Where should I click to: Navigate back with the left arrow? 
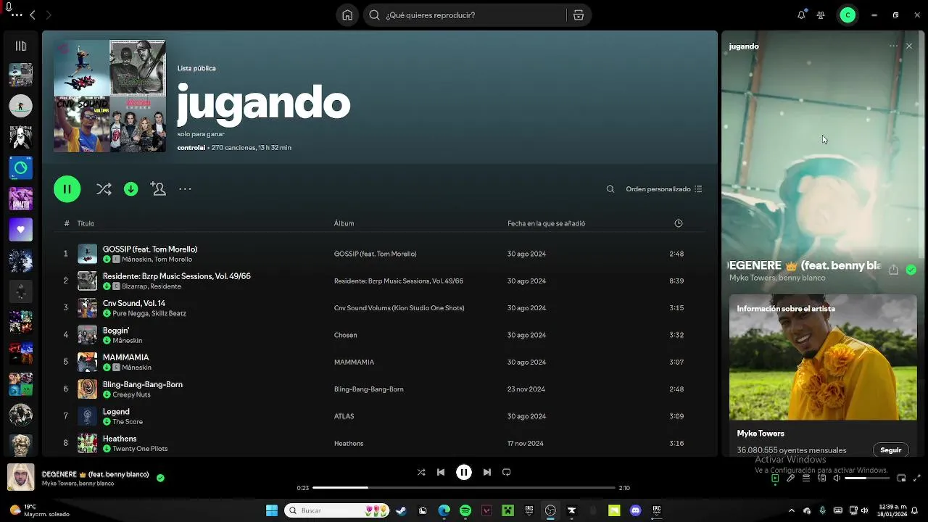coord(32,15)
